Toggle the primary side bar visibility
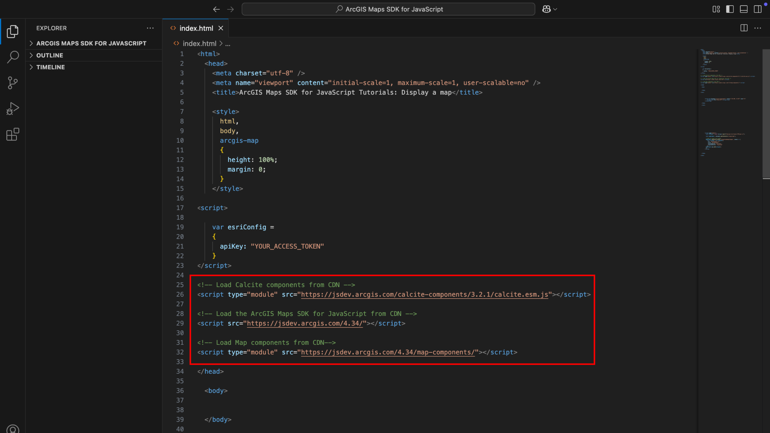This screenshot has height=433, width=770. (729, 9)
